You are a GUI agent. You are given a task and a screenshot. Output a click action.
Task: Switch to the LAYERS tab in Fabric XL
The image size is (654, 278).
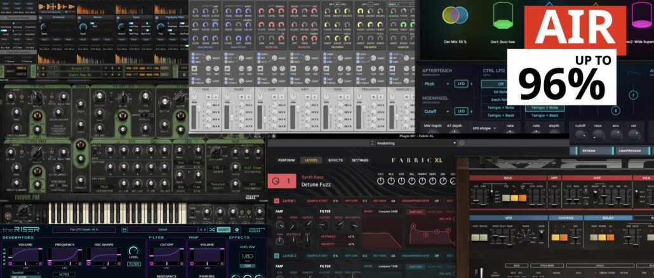pyautogui.click(x=311, y=160)
